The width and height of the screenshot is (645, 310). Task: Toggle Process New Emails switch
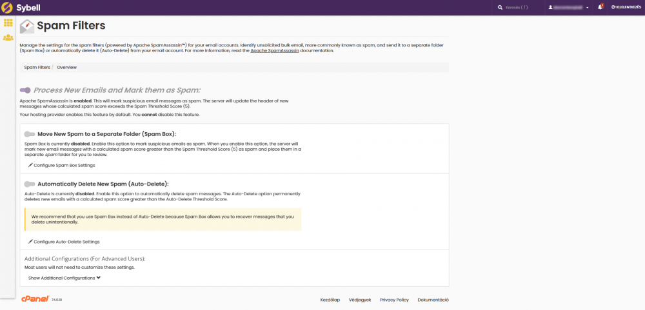25,90
